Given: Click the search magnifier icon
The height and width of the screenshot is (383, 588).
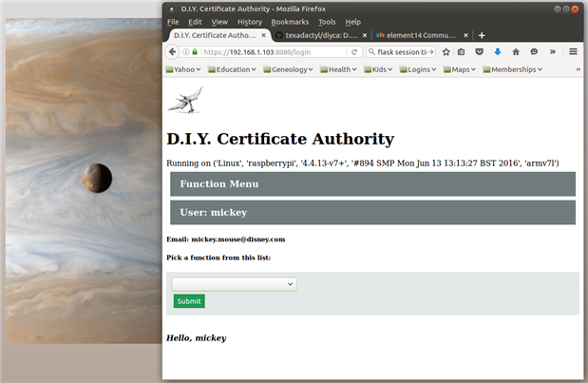Looking at the screenshot, I should point(371,51).
